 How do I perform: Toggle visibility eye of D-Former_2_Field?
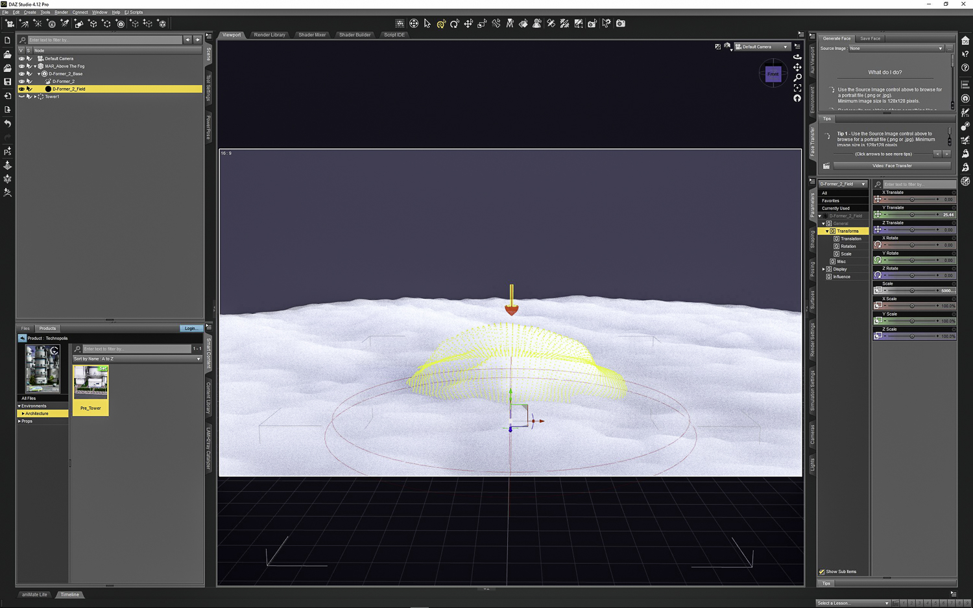pyautogui.click(x=21, y=89)
